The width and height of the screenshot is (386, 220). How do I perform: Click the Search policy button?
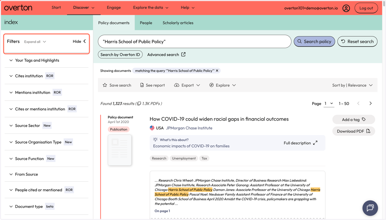coord(314,41)
